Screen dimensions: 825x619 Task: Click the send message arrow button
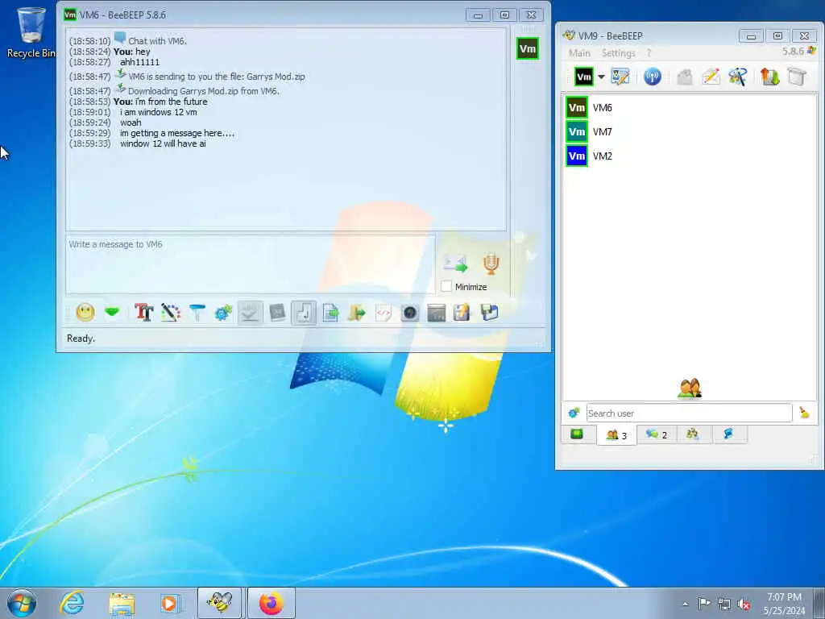455,263
